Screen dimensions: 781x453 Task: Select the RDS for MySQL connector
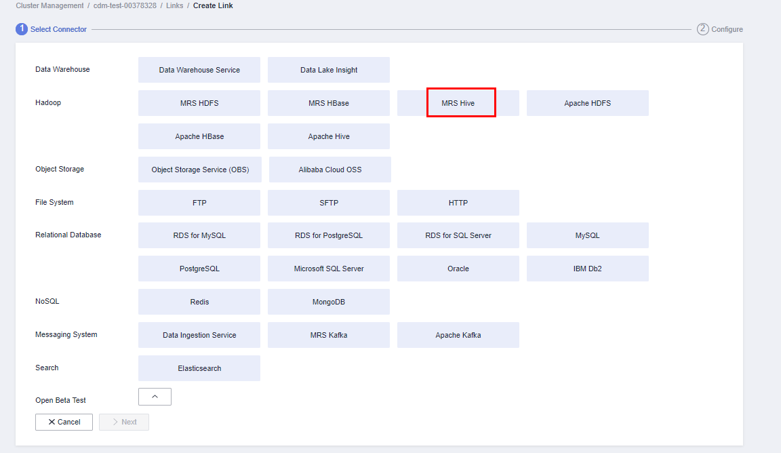[x=199, y=235]
